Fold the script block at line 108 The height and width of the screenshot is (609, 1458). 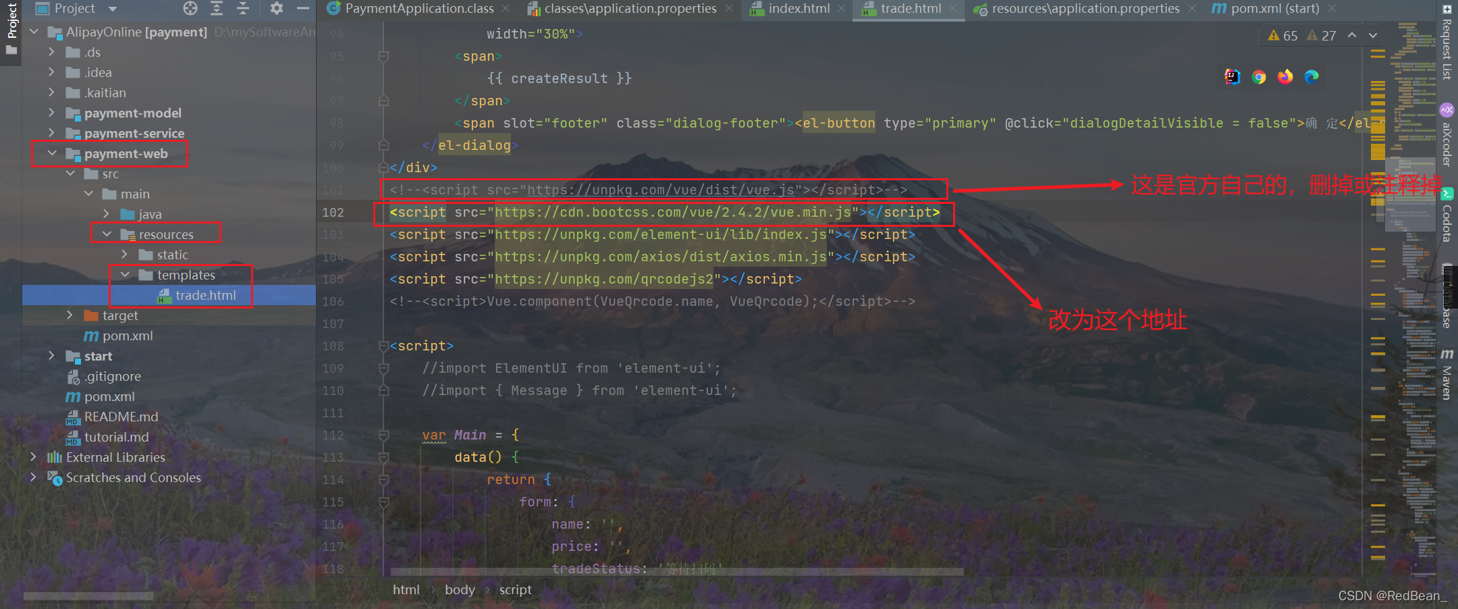[383, 346]
